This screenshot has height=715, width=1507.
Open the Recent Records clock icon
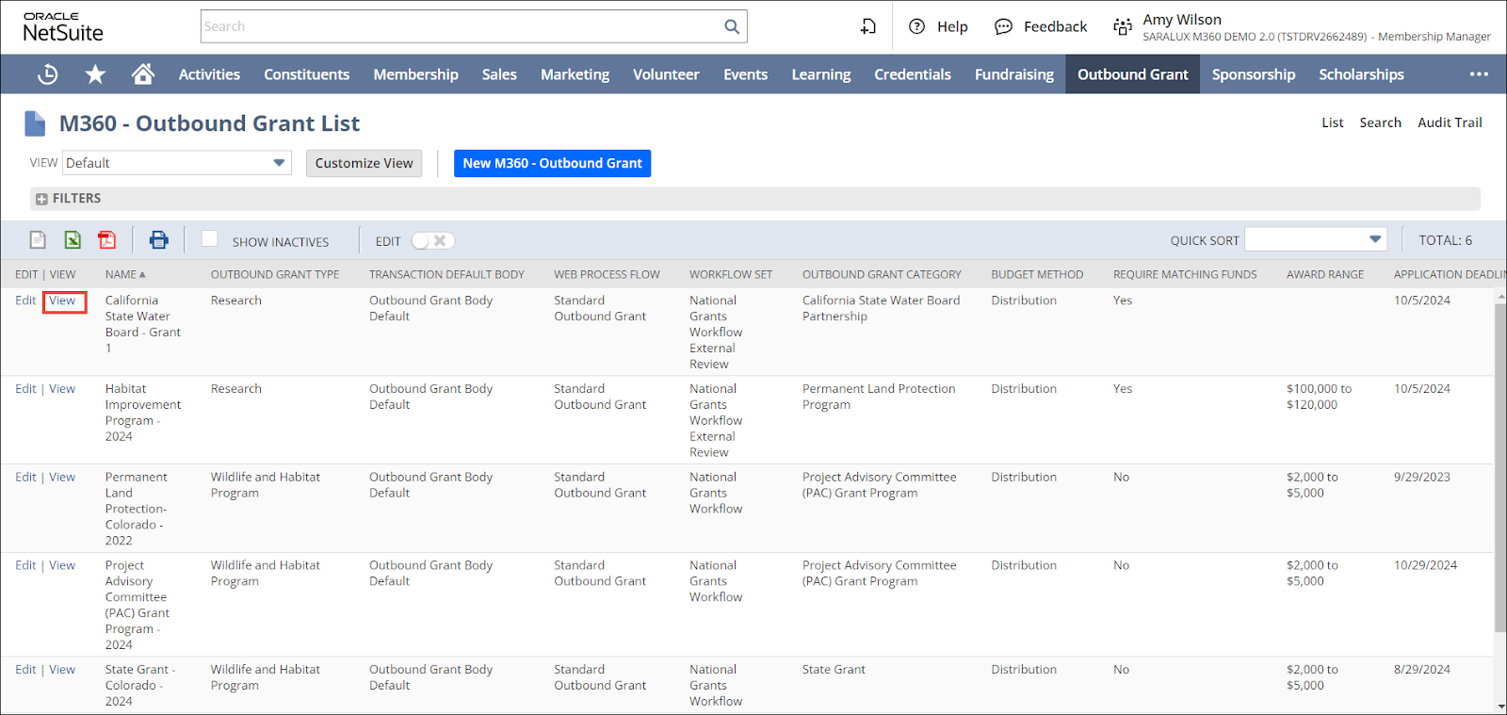click(x=47, y=74)
